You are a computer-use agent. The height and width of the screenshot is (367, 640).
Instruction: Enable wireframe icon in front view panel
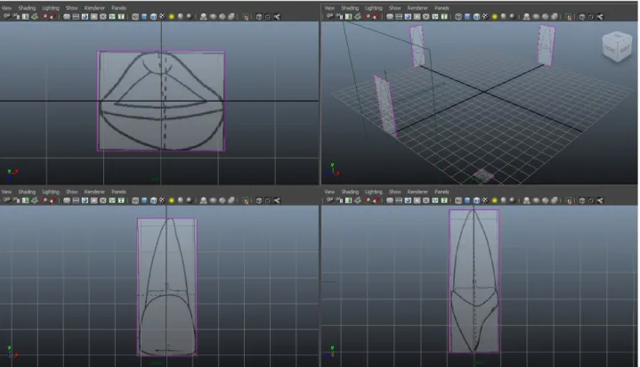click(x=135, y=200)
